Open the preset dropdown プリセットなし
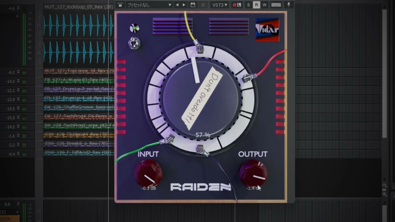This screenshot has width=395, height=222. tap(149, 5)
